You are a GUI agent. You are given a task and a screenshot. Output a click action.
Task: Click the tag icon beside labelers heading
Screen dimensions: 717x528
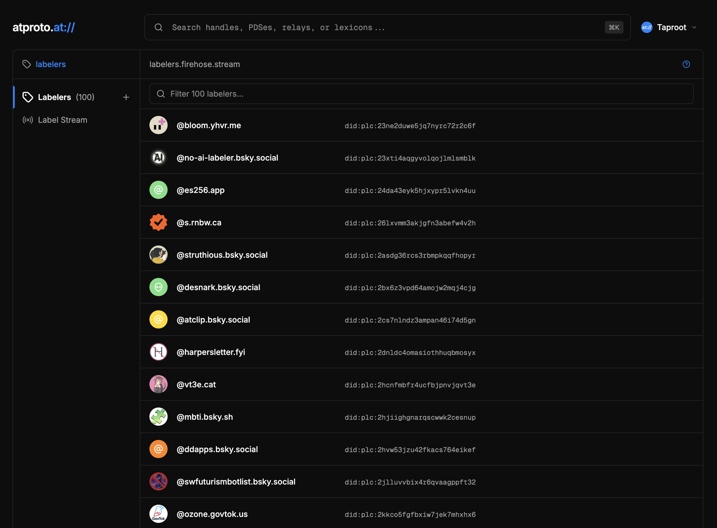[26, 64]
